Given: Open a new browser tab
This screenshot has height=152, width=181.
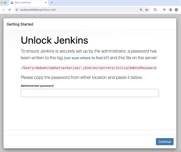Looking at the screenshot, I should click(52, 3).
